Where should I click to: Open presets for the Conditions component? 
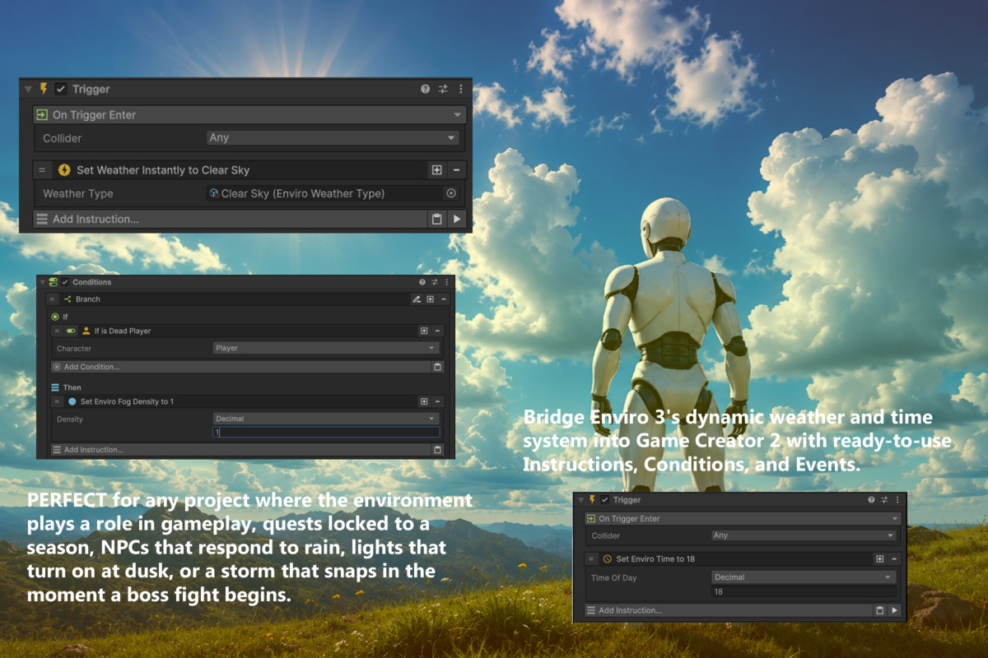click(435, 282)
